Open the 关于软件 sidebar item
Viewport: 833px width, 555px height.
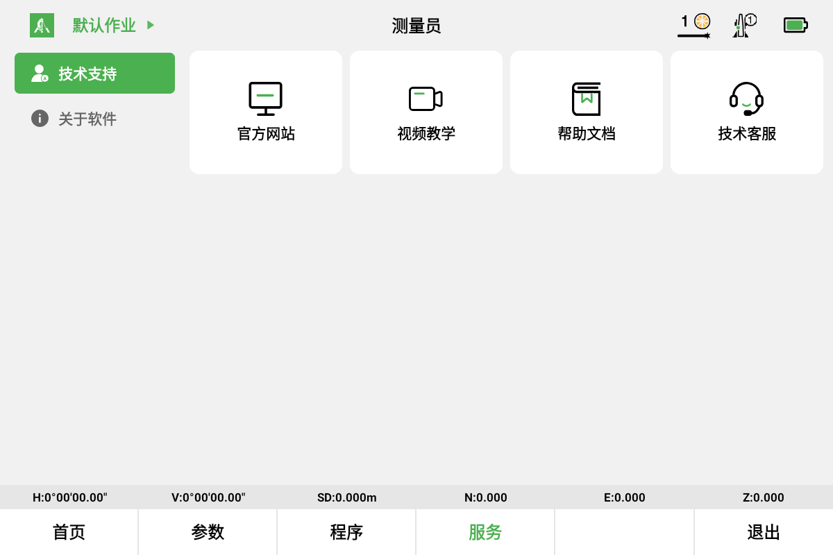pyautogui.click(x=94, y=119)
